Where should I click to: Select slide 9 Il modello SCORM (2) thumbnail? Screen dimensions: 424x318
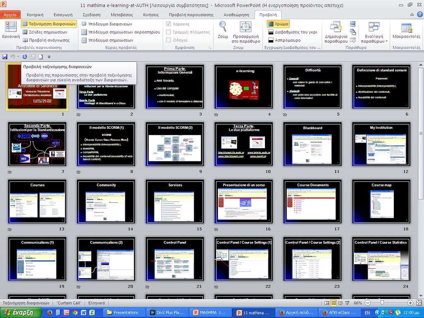[x=175, y=144]
